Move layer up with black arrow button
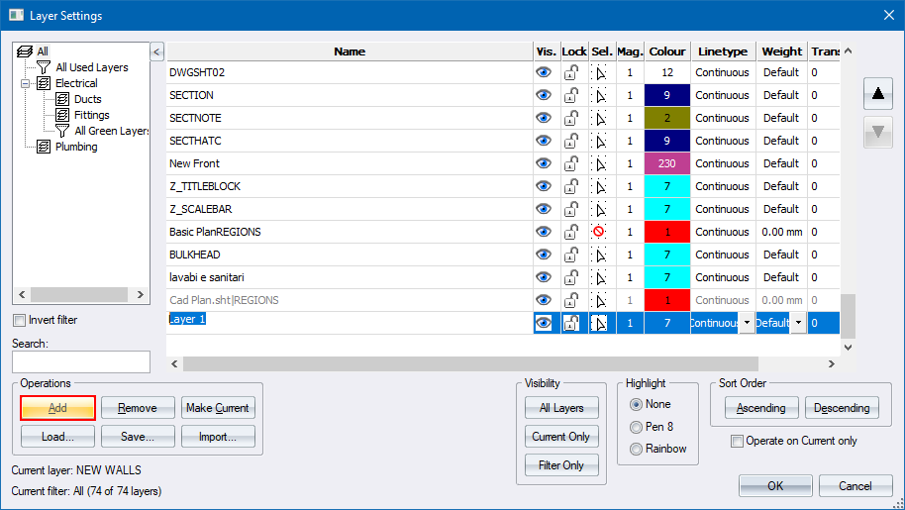 (x=877, y=95)
